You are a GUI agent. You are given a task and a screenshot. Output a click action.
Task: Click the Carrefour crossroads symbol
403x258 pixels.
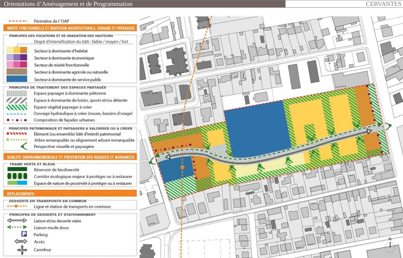22,249
